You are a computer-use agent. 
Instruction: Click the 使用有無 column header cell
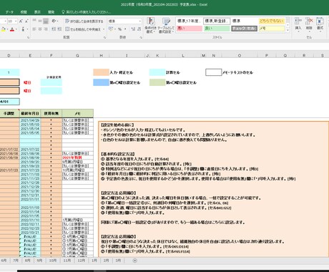(51, 113)
